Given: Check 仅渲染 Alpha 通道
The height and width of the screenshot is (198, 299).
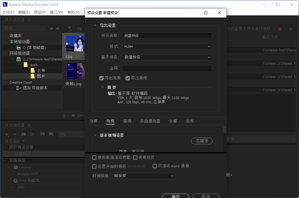Looking at the screenshot, I should [x=154, y=166].
